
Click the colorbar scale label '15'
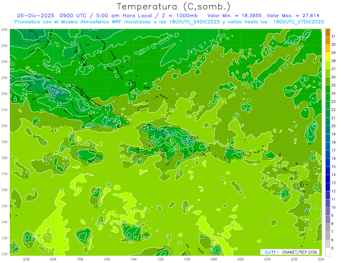(334, 167)
